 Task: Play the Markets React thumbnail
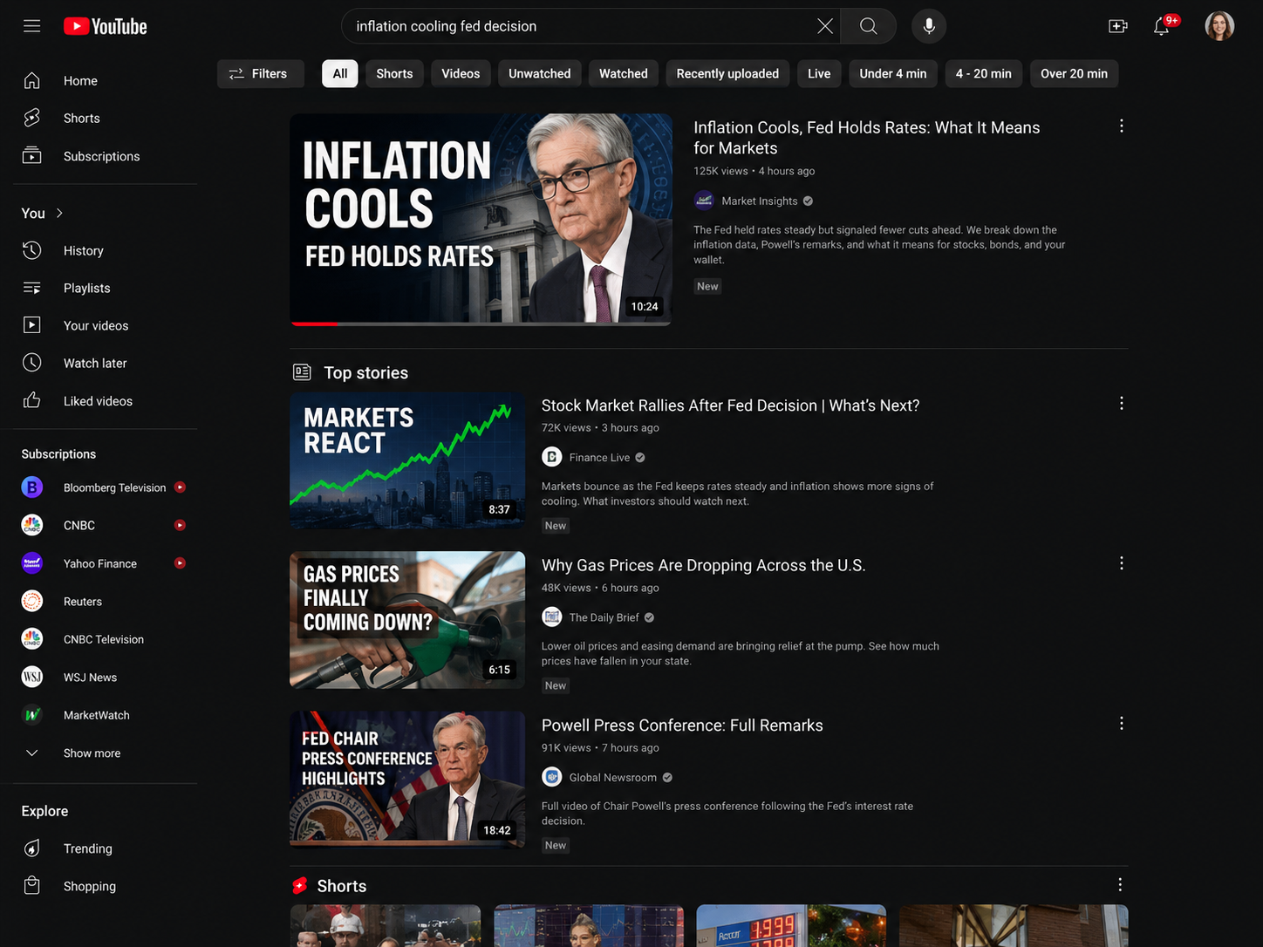pos(407,460)
